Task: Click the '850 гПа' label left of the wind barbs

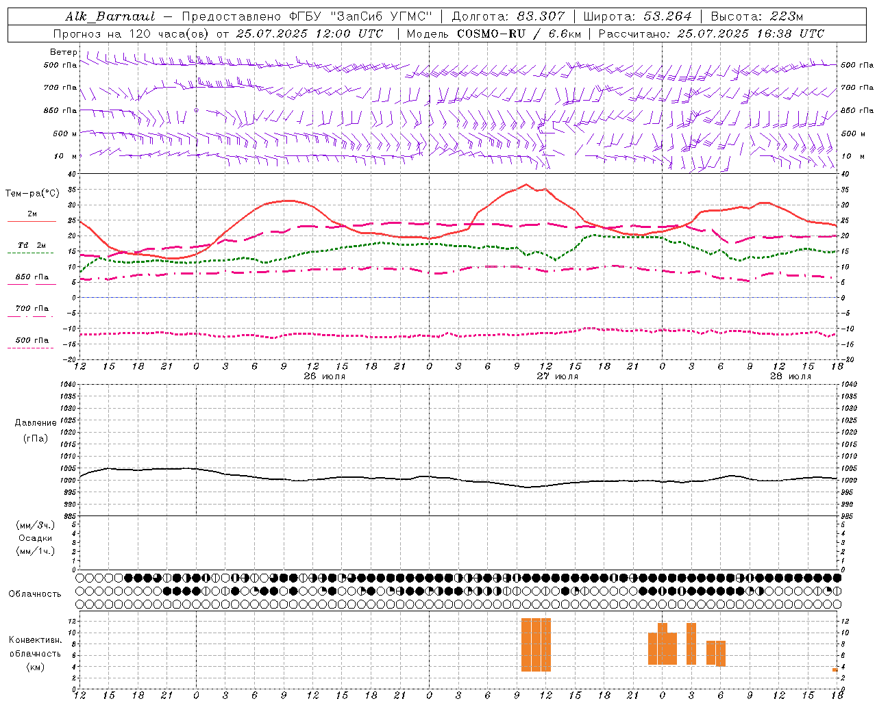Action: pyautogui.click(x=60, y=110)
